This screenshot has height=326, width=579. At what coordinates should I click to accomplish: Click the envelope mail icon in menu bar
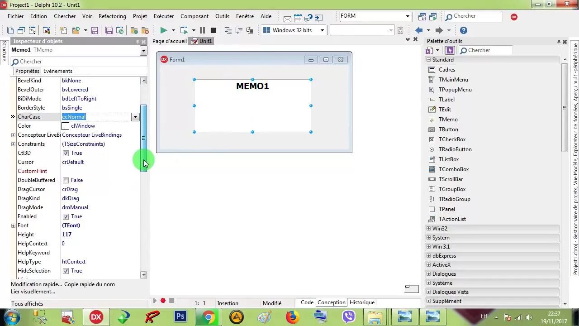coord(287,19)
